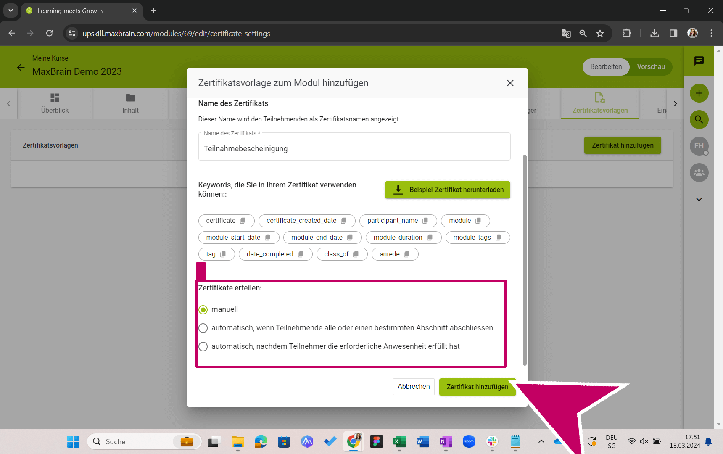Open the FH user avatar
The height and width of the screenshot is (454, 723).
[699, 146]
